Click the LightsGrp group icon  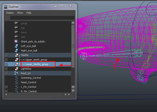[16, 69]
